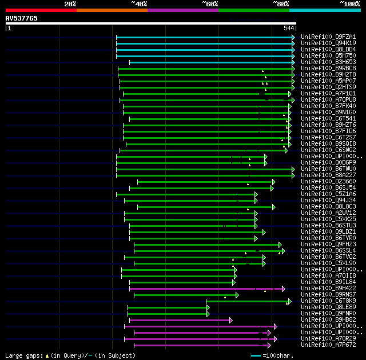Select the UniRef100_B6SSL4 label
Viewport: 366px width, 360px height.
coord(328,251)
